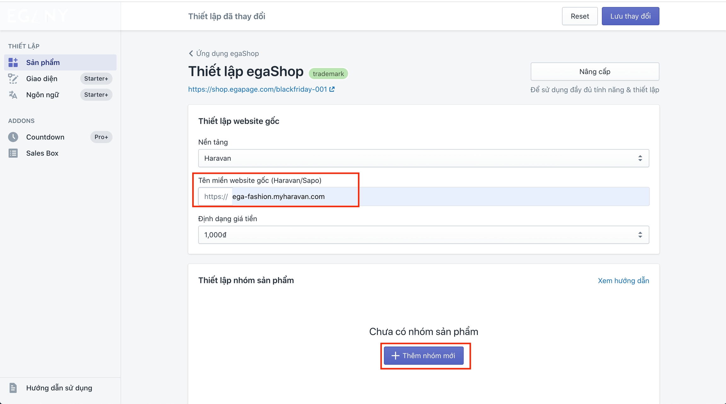This screenshot has width=726, height=404.
Task: Click the Sales Box list icon
Action: tap(13, 153)
